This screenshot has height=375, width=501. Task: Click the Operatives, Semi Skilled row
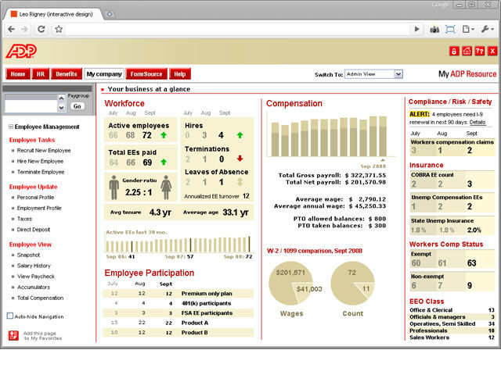(x=452, y=323)
